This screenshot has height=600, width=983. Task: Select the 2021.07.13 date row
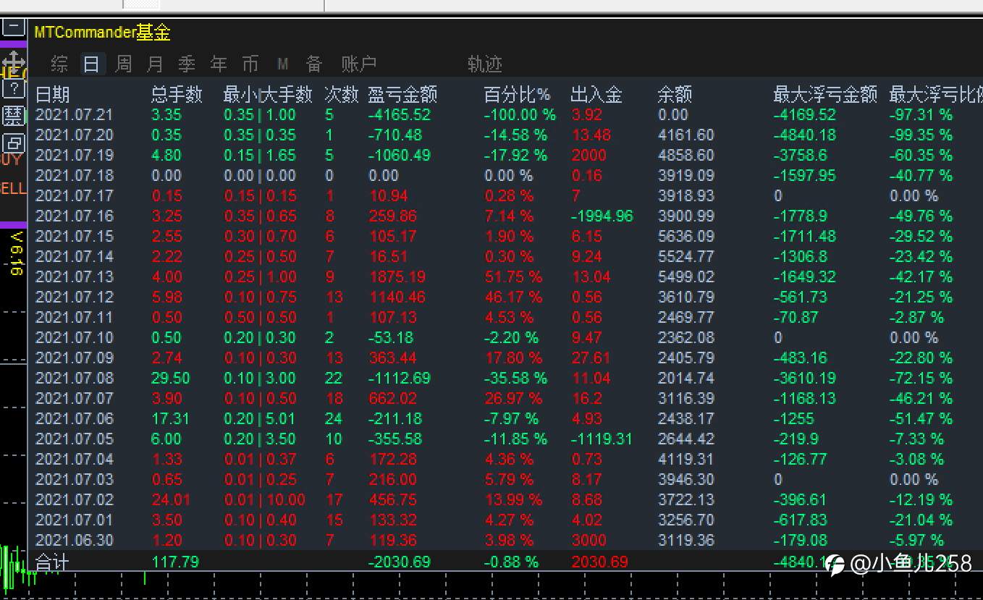click(x=75, y=277)
